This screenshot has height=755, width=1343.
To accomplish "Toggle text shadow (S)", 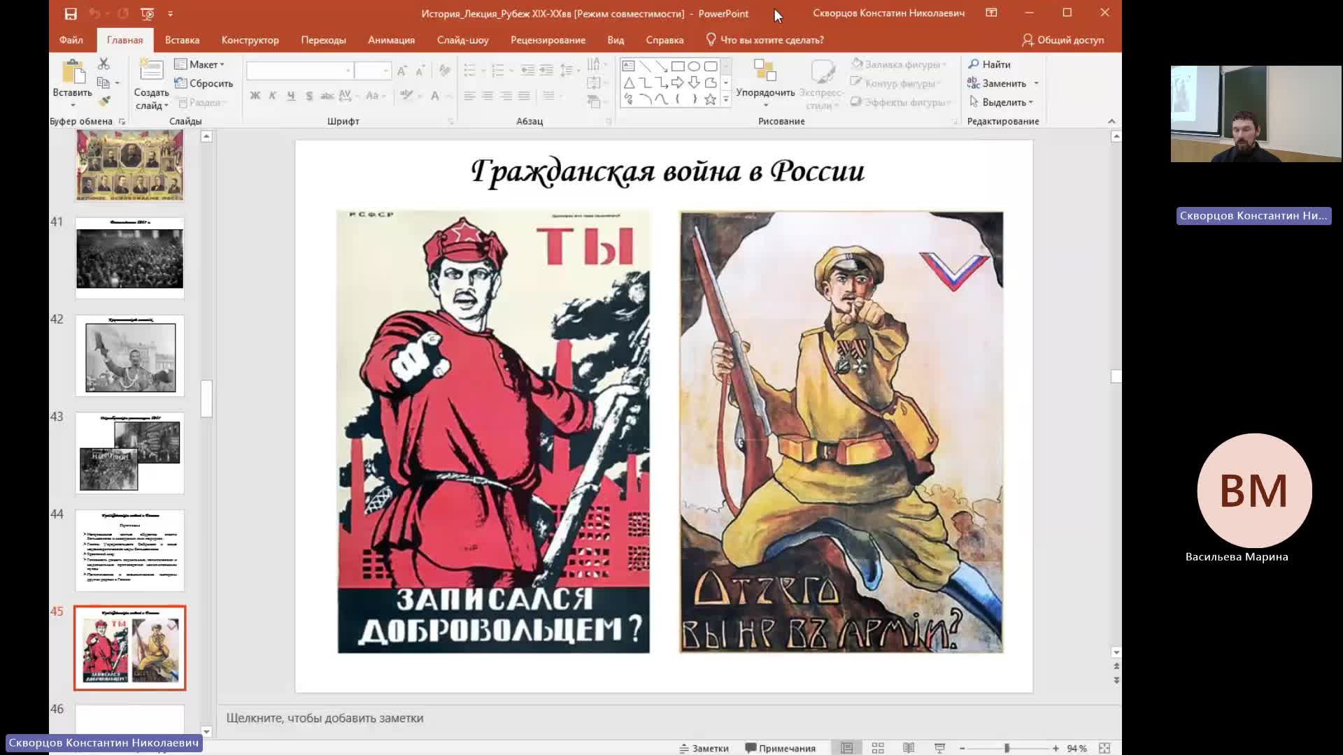I will coord(309,96).
